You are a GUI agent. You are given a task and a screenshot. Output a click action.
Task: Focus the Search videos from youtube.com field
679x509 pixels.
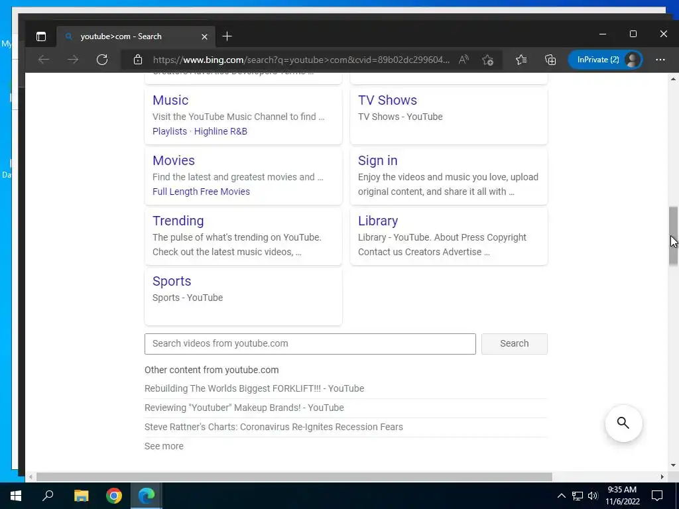click(x=310, y=344)
